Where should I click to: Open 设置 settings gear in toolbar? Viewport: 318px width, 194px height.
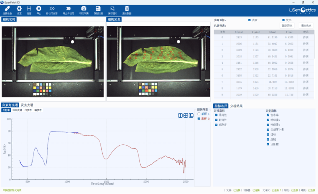tap(19, 9)
